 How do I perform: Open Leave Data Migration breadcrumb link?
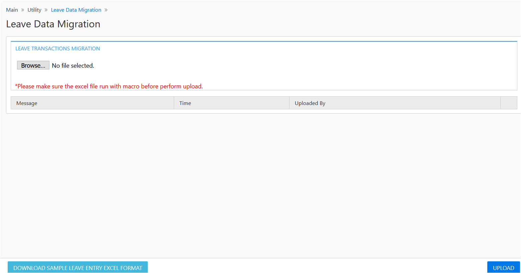(x=76, y=10)
